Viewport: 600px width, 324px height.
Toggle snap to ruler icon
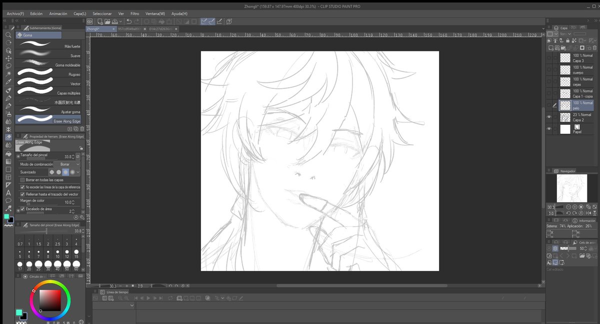pos(204,21)
